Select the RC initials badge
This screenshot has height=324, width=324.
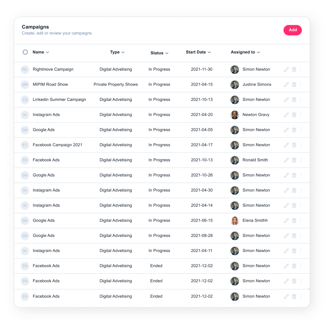click(x=25, y=69)
